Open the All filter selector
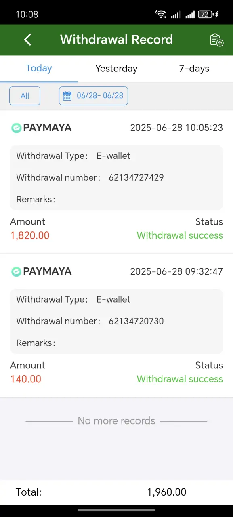 coord(25,96)
